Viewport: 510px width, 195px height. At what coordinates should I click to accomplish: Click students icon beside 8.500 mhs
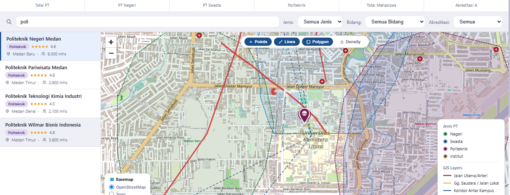43,54
